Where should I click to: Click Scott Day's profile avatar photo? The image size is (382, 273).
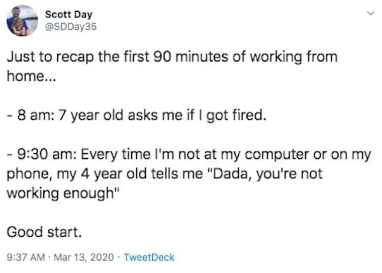(x=22, y=21)
